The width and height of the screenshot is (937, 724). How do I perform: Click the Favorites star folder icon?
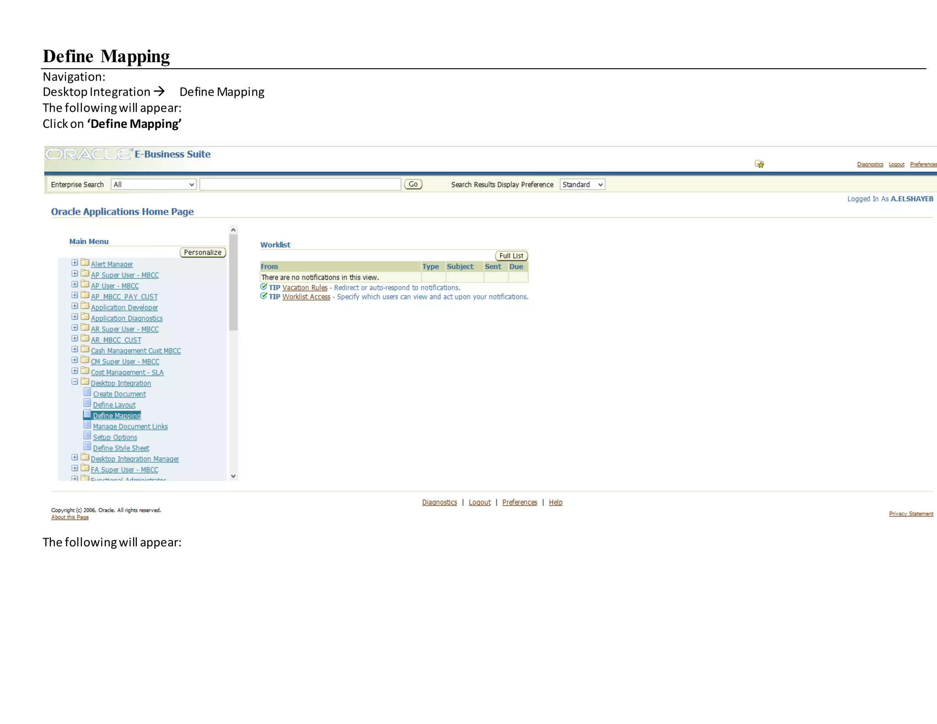pyautogui.click(x=759, y=164)
